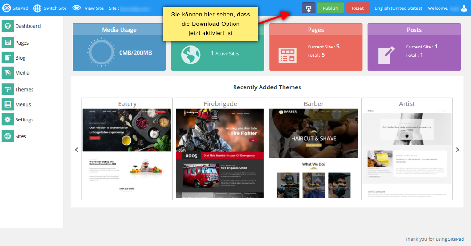Image resolution: width=471 pixels, height=246 pixels.
Task: Open the Themes menu item
Action: [24, 90]
